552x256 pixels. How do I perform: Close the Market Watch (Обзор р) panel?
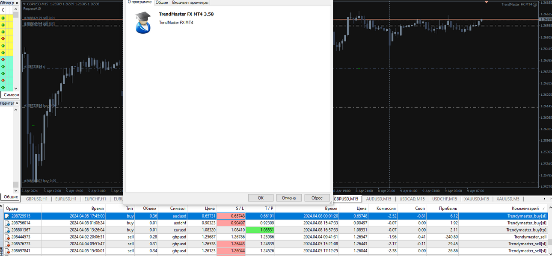click(17, 3)
